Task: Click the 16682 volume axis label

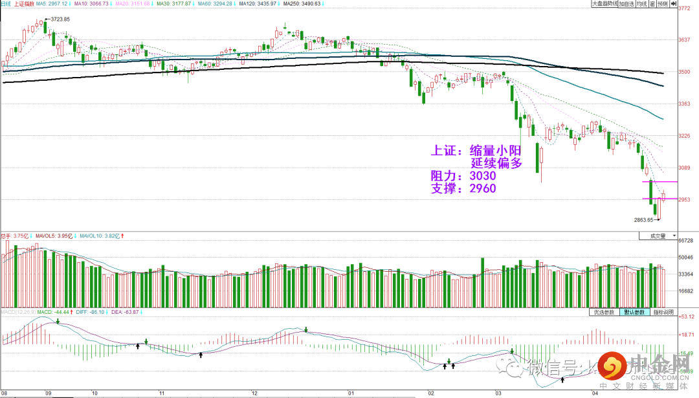Action: click(x=685, y=291)
